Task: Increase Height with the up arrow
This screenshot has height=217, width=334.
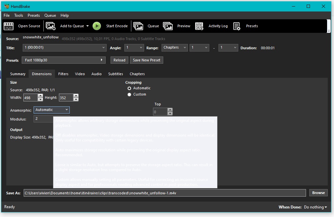Action: (76, 96)
